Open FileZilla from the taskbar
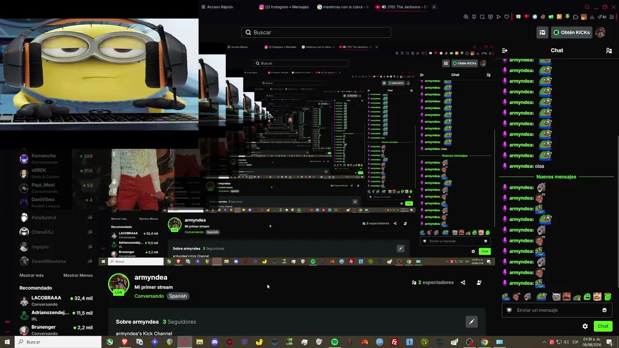This screenshot has width=619, height=348. tap(395, 342)
